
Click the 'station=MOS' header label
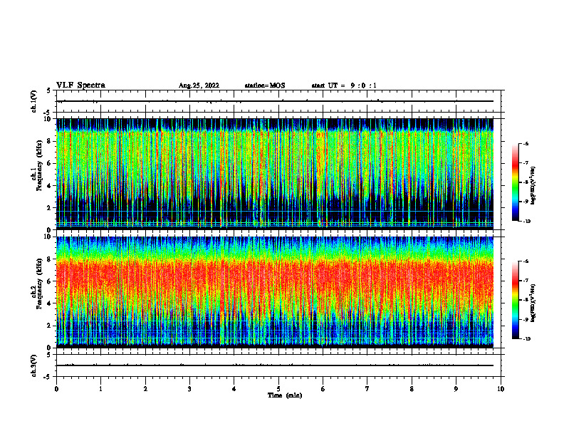[x=265, y=85]
